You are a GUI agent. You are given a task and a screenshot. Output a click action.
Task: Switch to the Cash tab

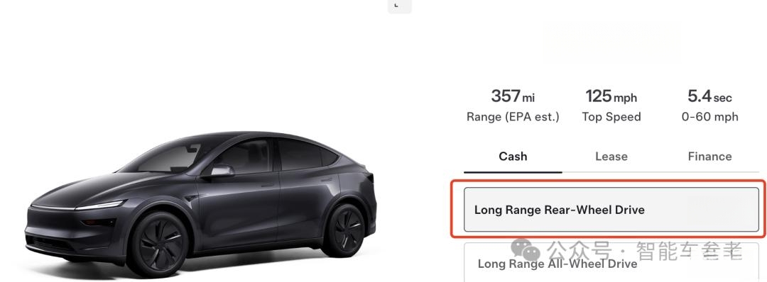pyautogui.click(x=513, y=157)
